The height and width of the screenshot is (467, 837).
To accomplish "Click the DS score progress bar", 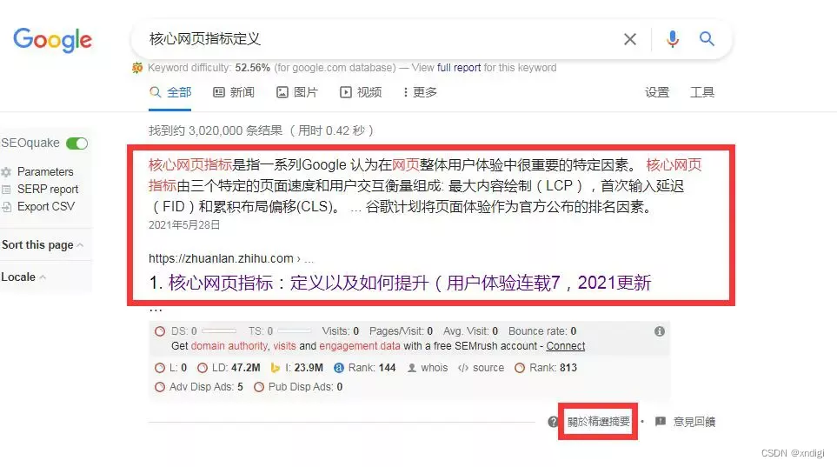I will click(x=219, y=331).
